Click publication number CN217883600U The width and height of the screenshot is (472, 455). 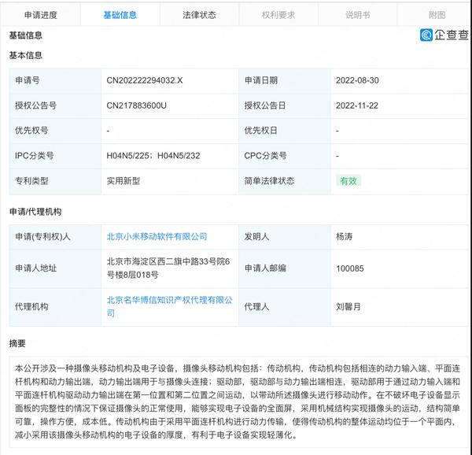[x=136, y=105]
